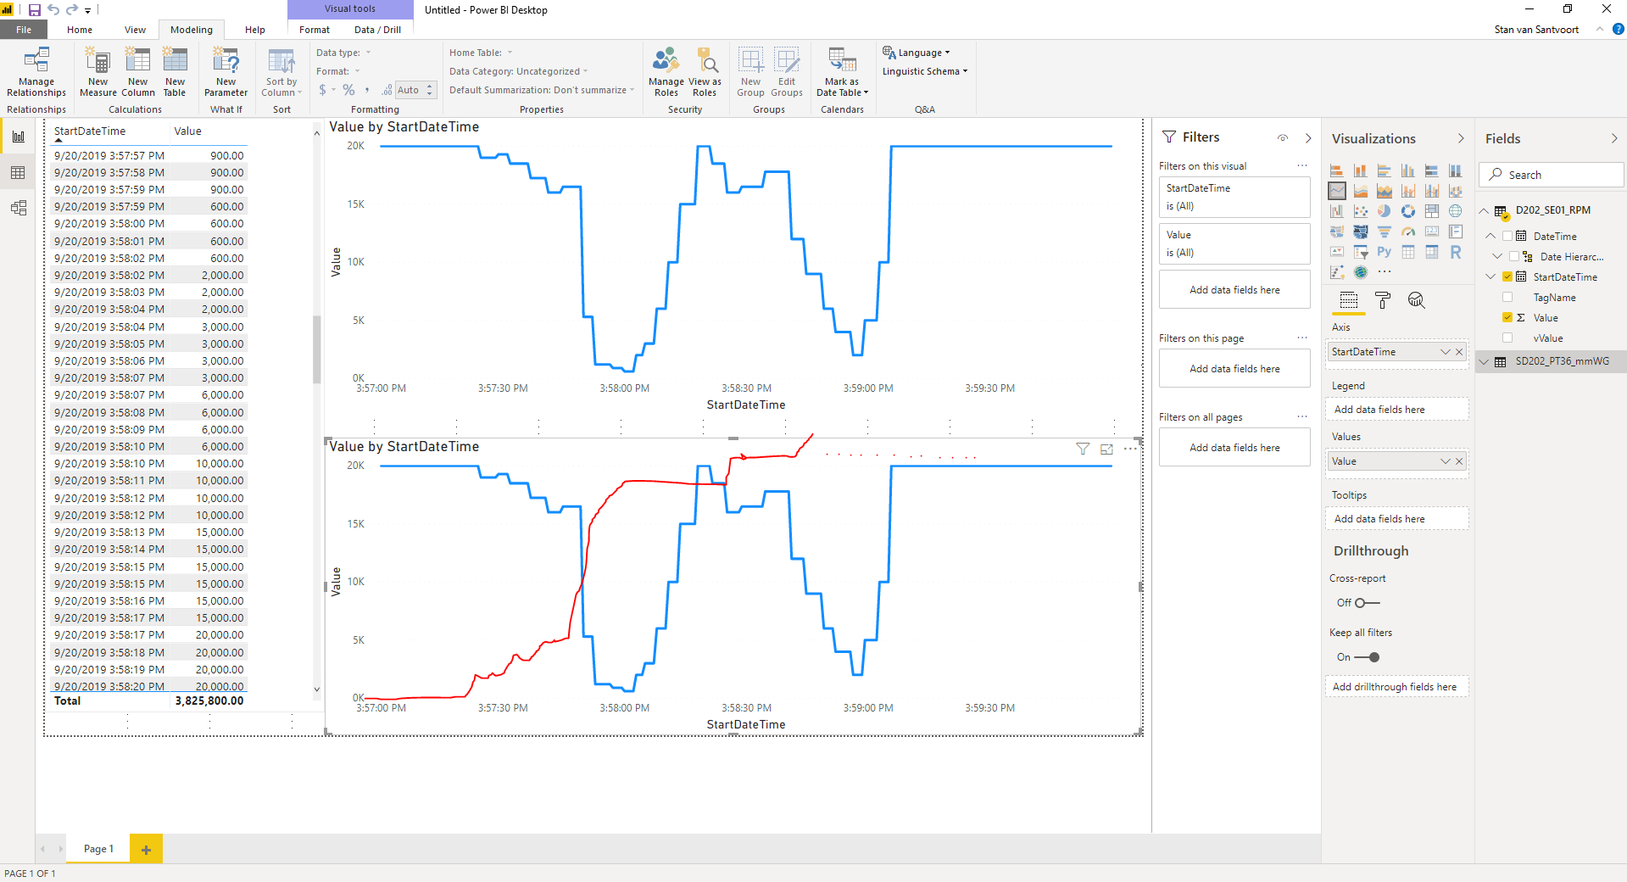Toggle the Filters pane visibility eye

pyautogui.click(x=1283, y=137)
